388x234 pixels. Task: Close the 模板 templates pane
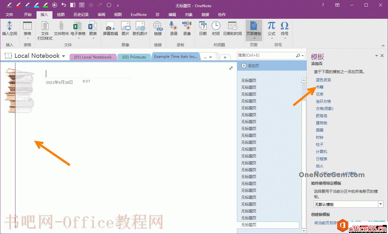coord(382,56)
